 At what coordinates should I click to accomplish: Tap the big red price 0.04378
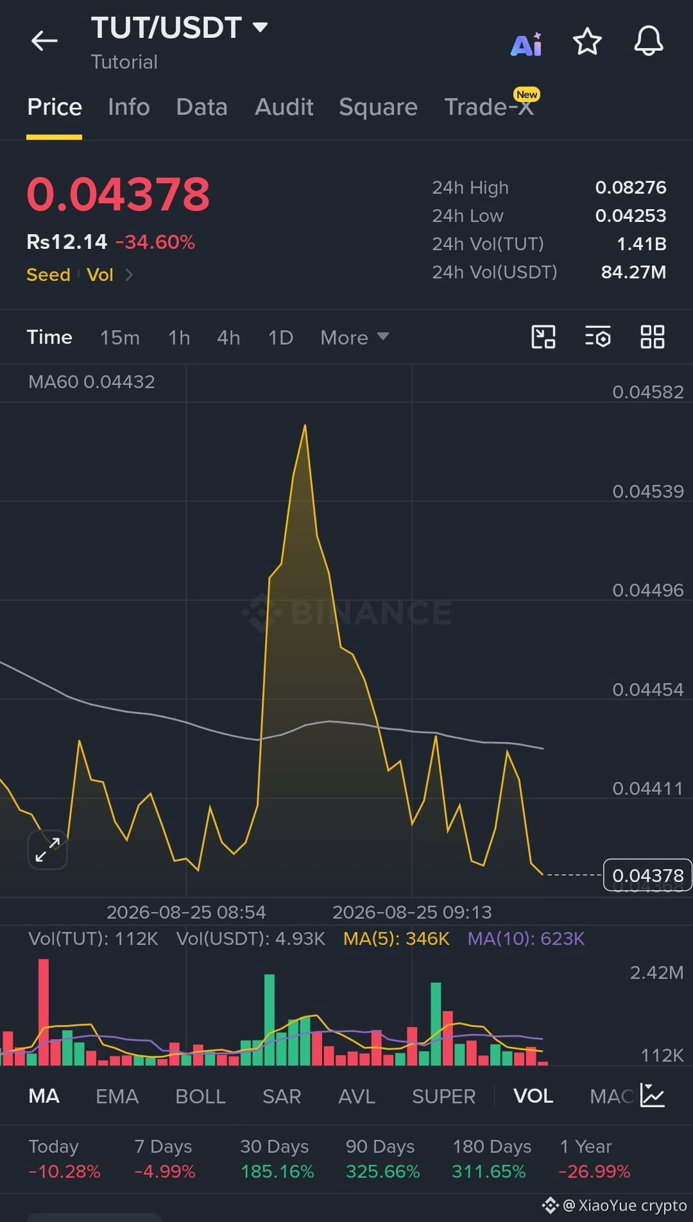[118, 194]
